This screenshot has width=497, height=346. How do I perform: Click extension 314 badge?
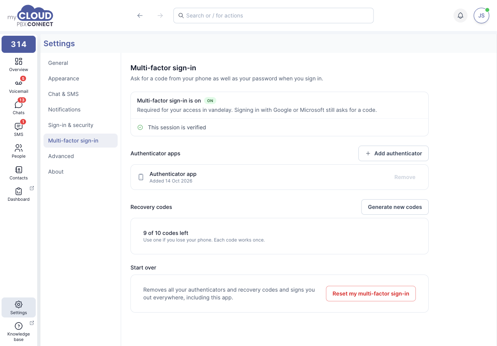(x=19, y=44)
